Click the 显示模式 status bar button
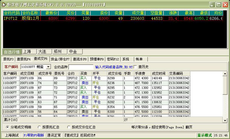The image size is (230, 139). [205, 135]
